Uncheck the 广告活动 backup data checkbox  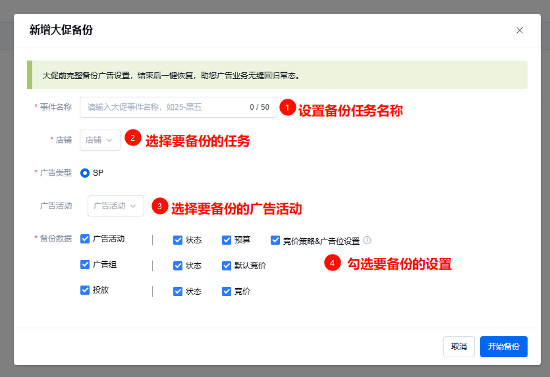tap(85, 239)
